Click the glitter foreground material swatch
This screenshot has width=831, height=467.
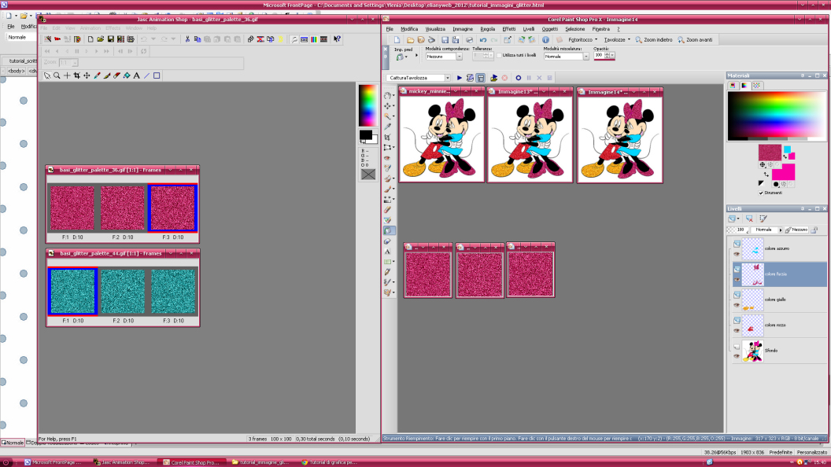(770, 153)
